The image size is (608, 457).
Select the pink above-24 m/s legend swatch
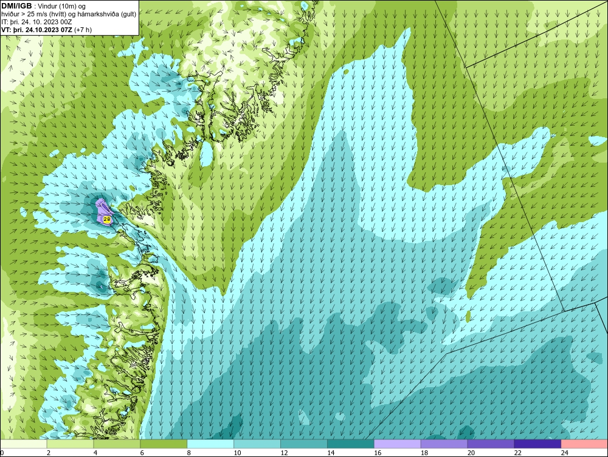click(x=584, y=444)
